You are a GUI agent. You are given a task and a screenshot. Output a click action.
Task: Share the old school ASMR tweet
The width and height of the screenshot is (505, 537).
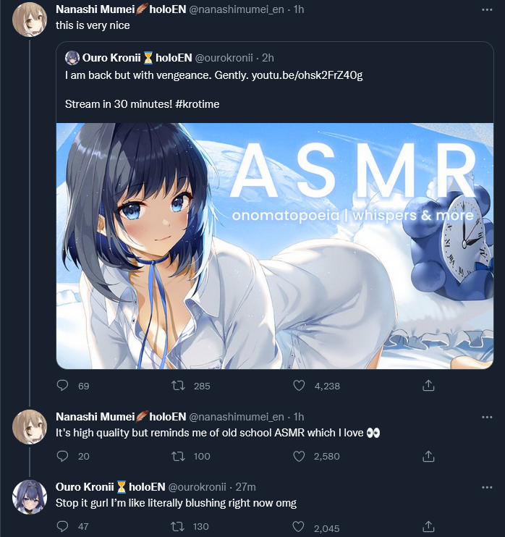point(428,456)
